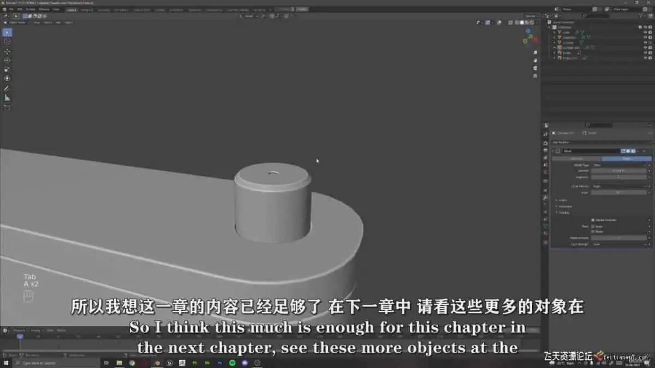
Task: Select the Scale tool
Action: click(7, 69)
